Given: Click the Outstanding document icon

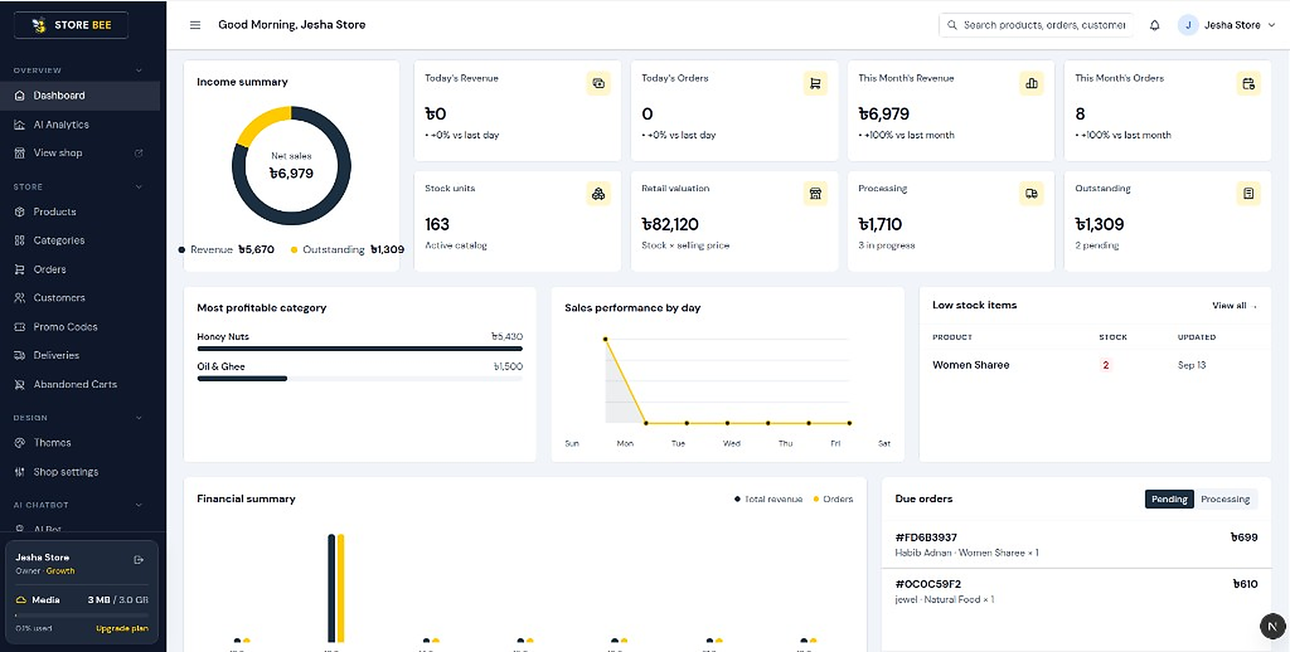Looking at the screenshot, I should point(1248,193).
